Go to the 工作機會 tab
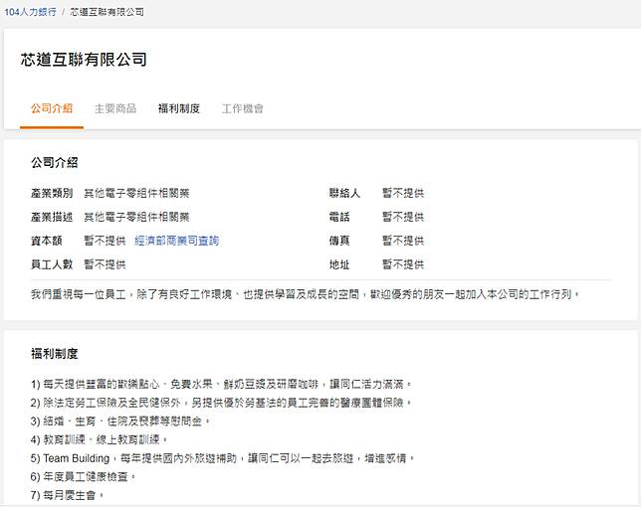This screenshot has height=507, width=641. click(x=243, y=108)
